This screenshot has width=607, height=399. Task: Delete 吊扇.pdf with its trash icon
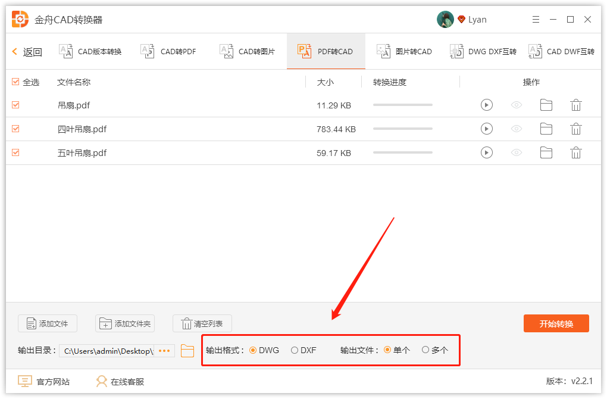pyautogui.click(x=575, y=105)
